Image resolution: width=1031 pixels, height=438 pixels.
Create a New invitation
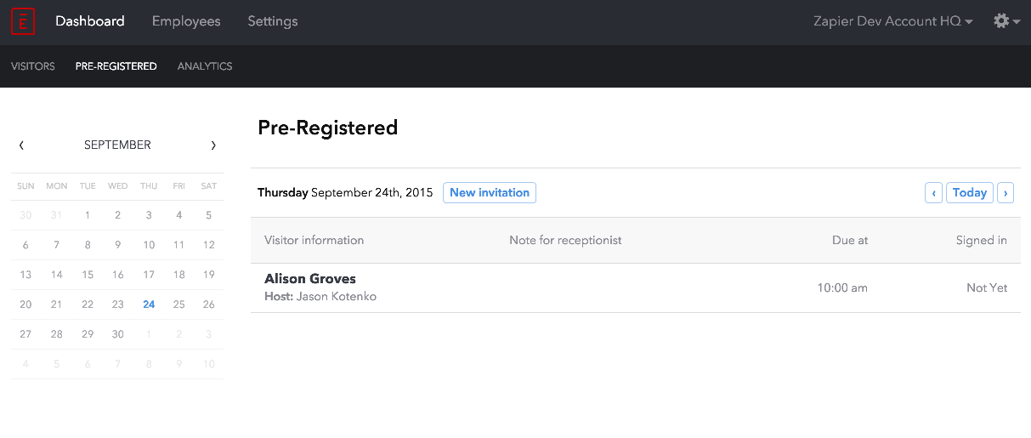pyautogui.click(x=490, y=193)
